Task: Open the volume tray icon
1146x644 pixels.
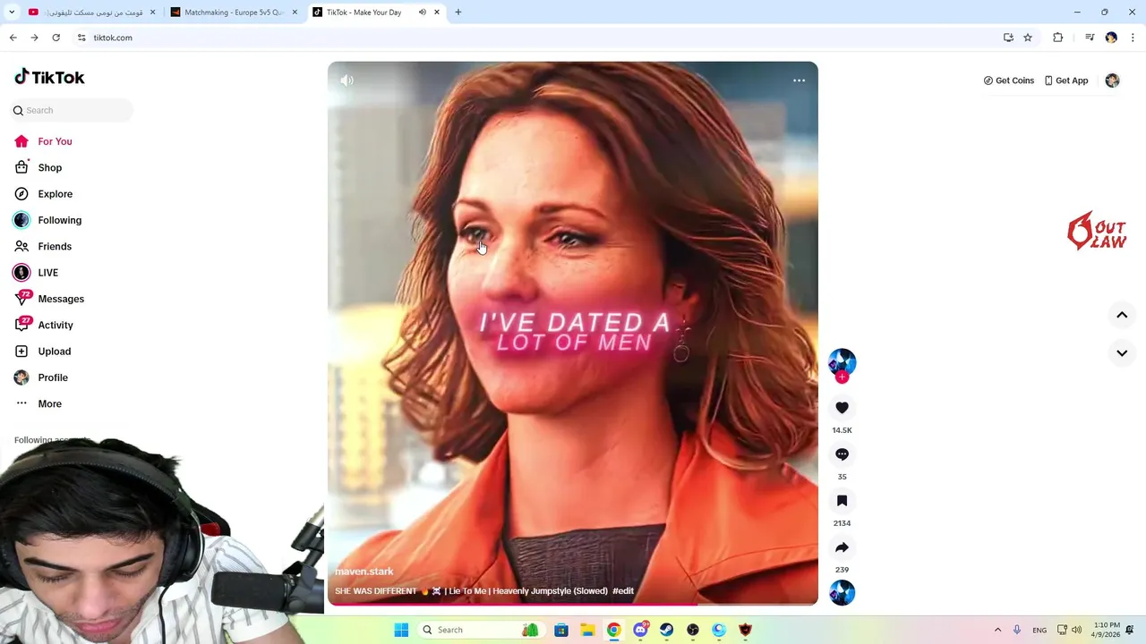Action: click(x=1075, y=630)
